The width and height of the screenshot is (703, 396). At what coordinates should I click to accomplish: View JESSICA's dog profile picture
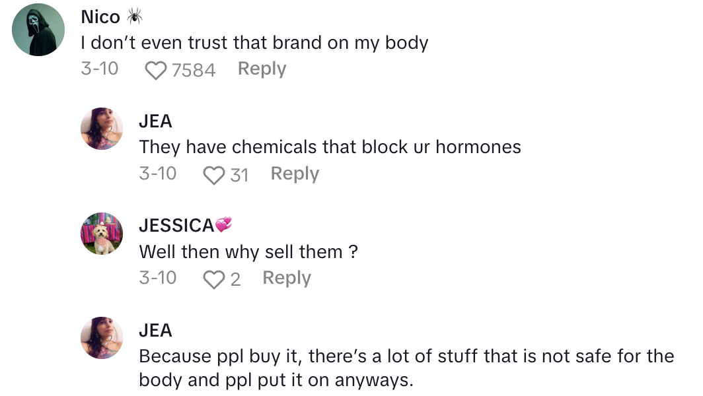(102, 234)
